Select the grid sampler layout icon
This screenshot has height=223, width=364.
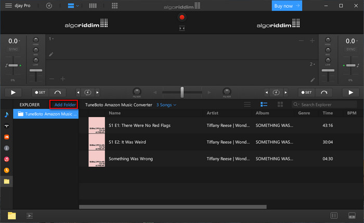coord(115,6)
